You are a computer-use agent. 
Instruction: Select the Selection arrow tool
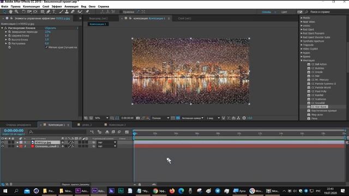point(5,11)
